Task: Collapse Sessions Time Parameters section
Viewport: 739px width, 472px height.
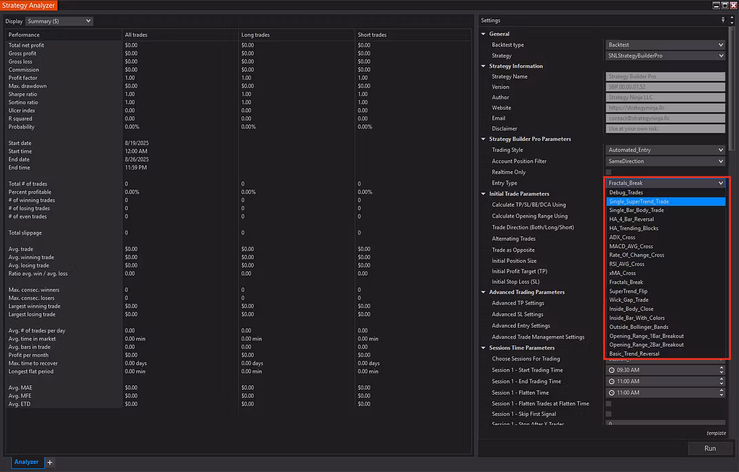Action: pos(483,348)
